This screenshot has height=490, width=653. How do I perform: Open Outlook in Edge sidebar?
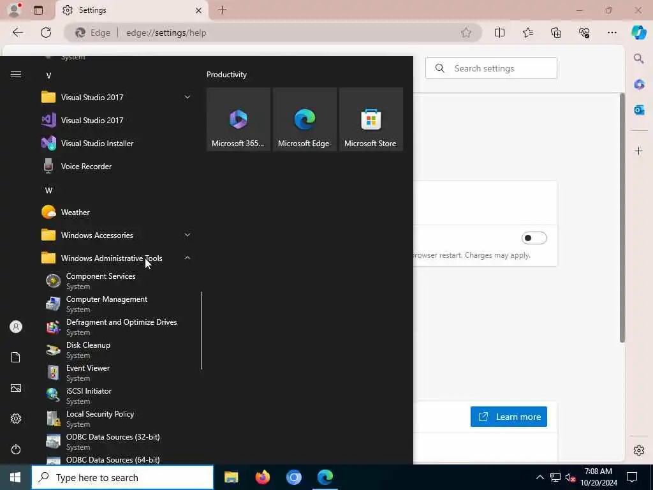(639, 110)
